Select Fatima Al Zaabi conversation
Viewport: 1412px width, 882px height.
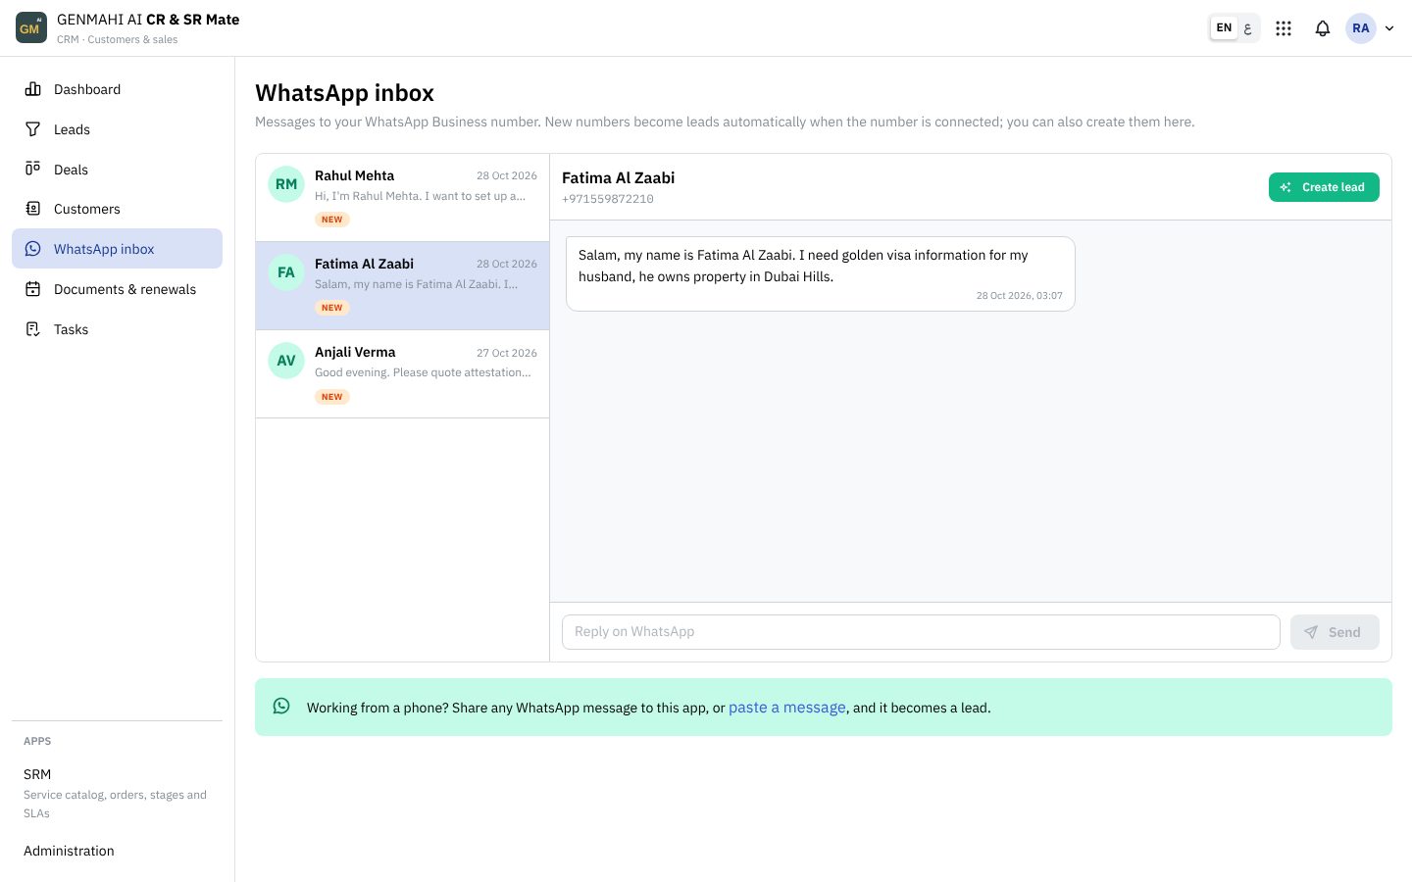[x=402, y=286]
